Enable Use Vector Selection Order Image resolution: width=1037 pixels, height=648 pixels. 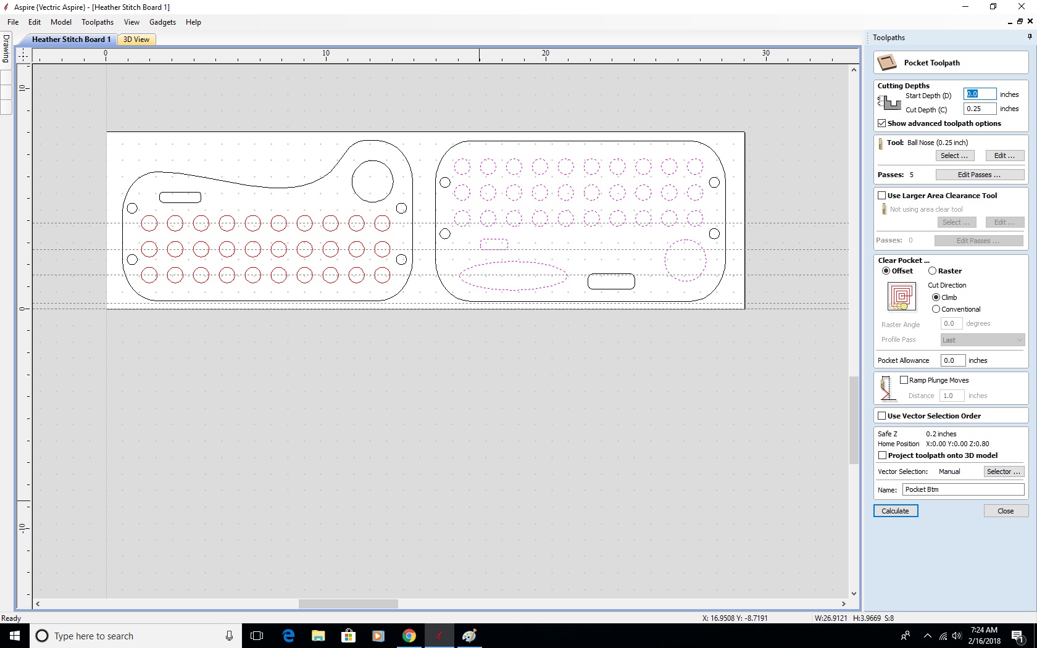882,416
